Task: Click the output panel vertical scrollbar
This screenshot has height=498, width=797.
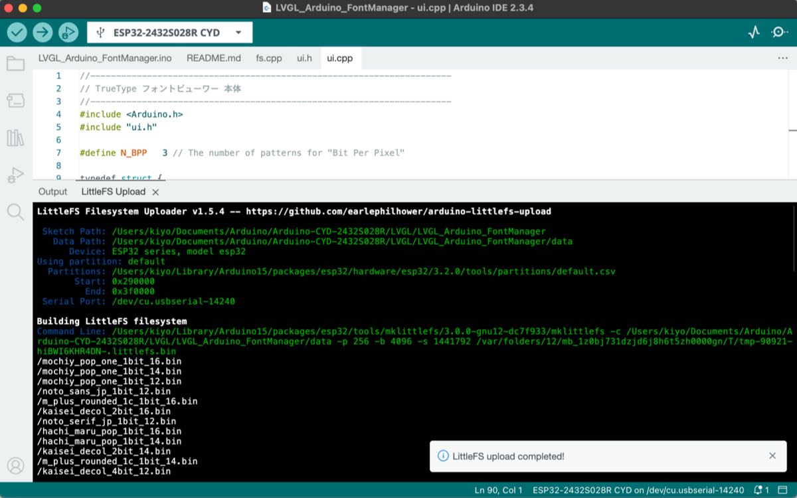Action: (794, 238)
